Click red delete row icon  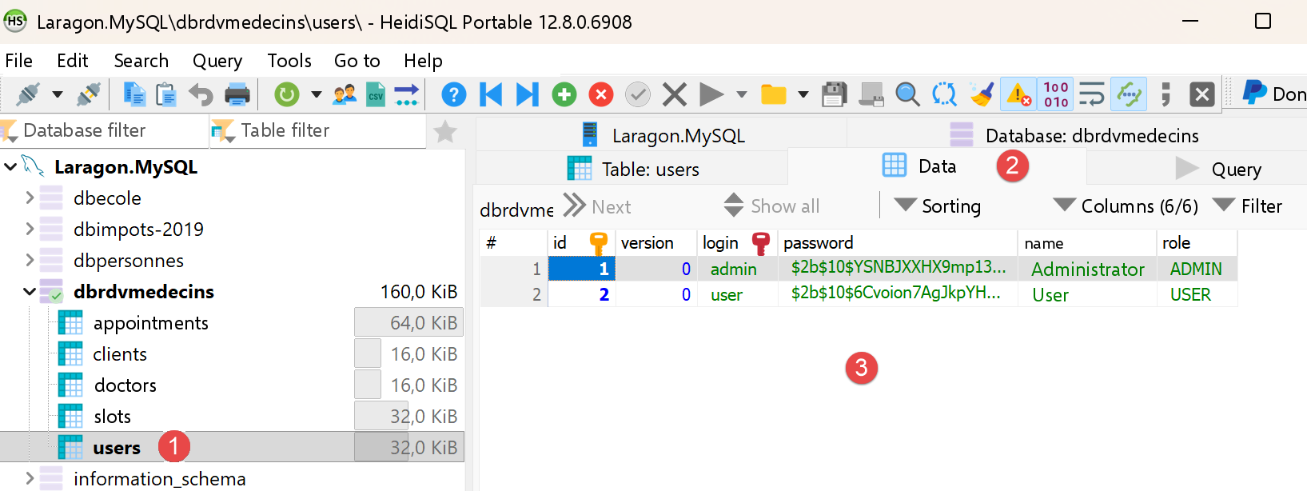click(601, 94)
